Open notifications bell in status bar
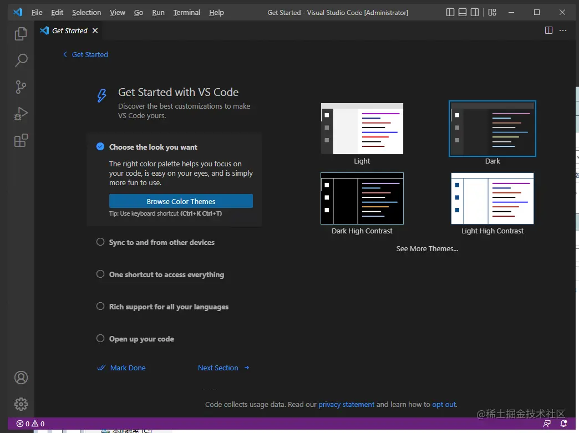579x433 pixels. (563, 424)
